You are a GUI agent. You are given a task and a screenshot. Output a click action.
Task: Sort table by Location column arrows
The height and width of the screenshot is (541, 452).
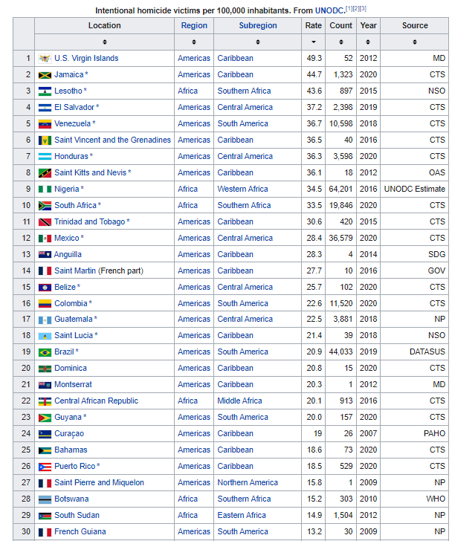(104, 42)
